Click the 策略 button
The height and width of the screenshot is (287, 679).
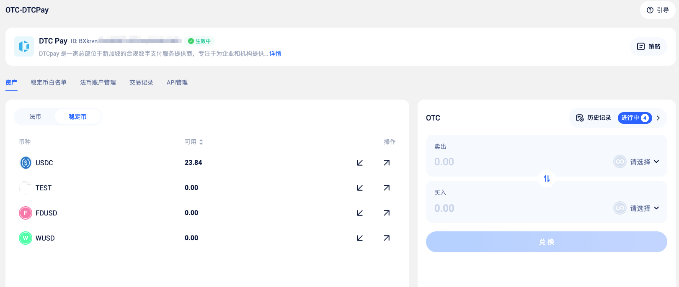point(648,46)
